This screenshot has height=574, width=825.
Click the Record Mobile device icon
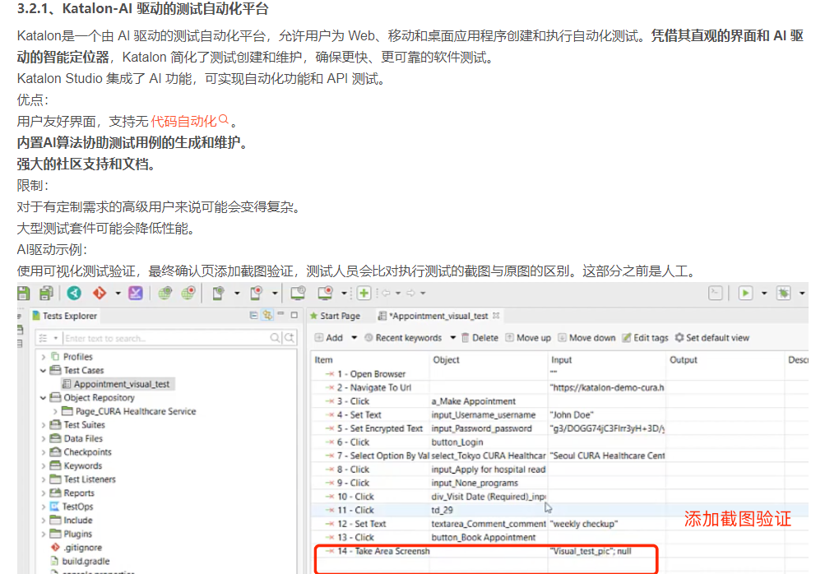click(257, 293)
